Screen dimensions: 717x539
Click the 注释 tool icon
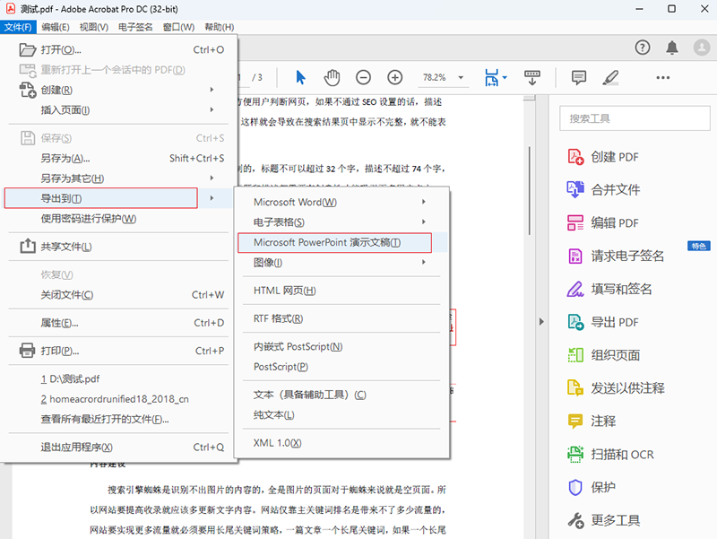(575, 421)
